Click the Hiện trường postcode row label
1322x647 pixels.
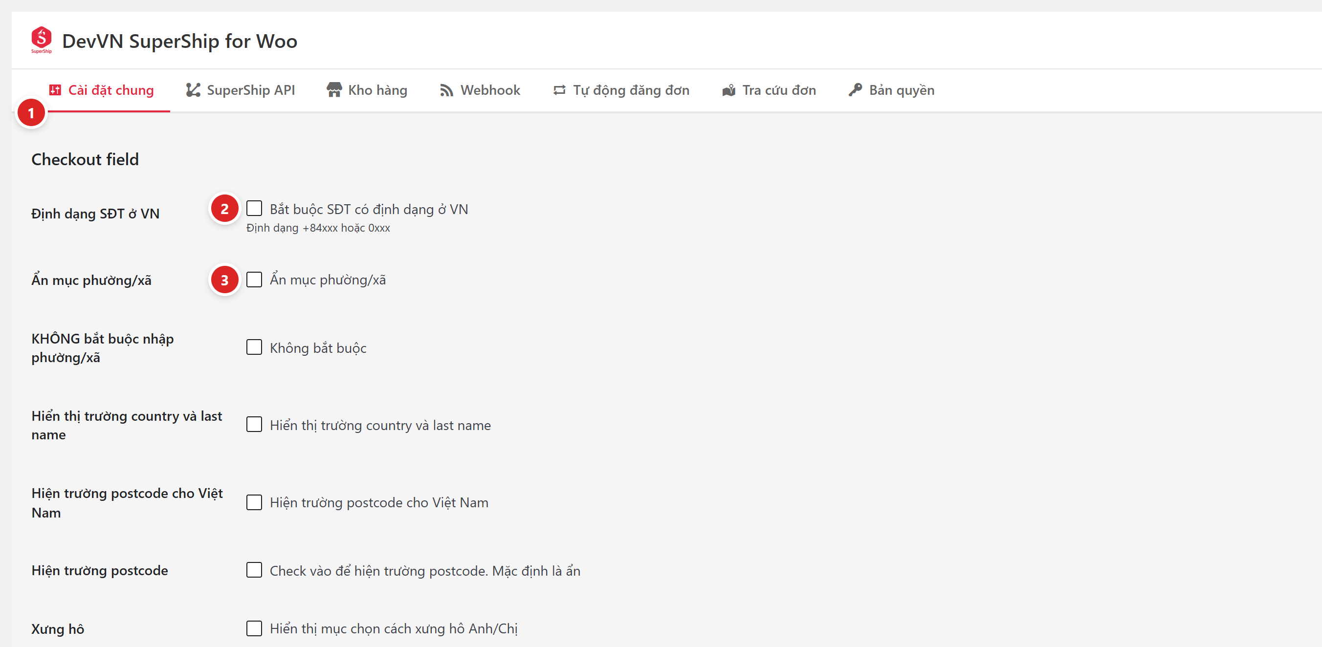(x=100, y=571)
